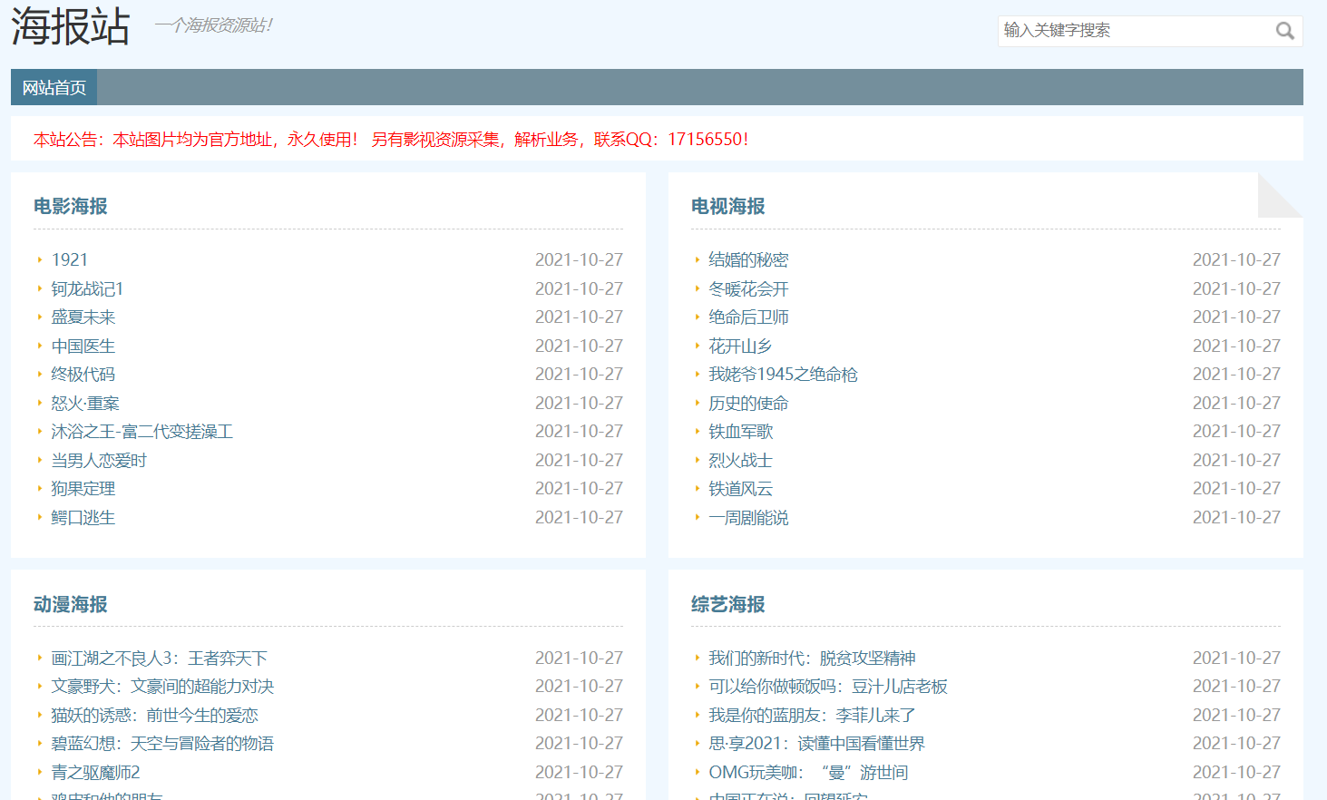
Task: Open 可以给你做顿饭吗：豆汁儿店老板 link
Action: (828, 686)
